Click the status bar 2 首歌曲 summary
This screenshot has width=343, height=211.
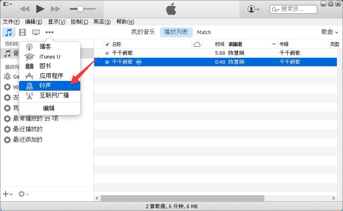[x=172, y=206]
